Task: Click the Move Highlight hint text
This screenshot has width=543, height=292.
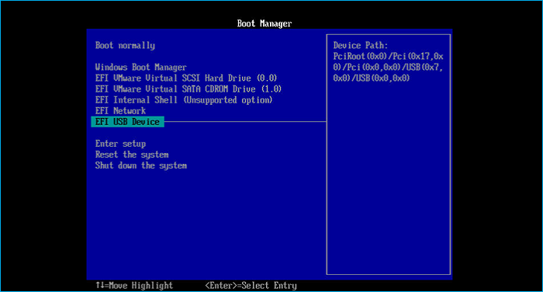Action: pyautogui.click(x=134, y=286)
